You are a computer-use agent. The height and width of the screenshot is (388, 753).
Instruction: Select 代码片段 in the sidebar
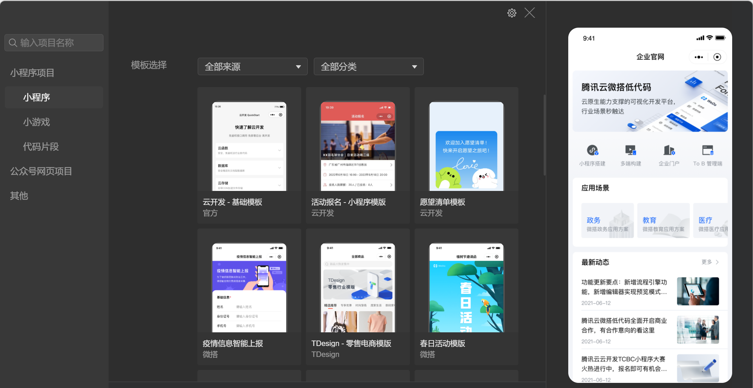(x=41, y=147)
